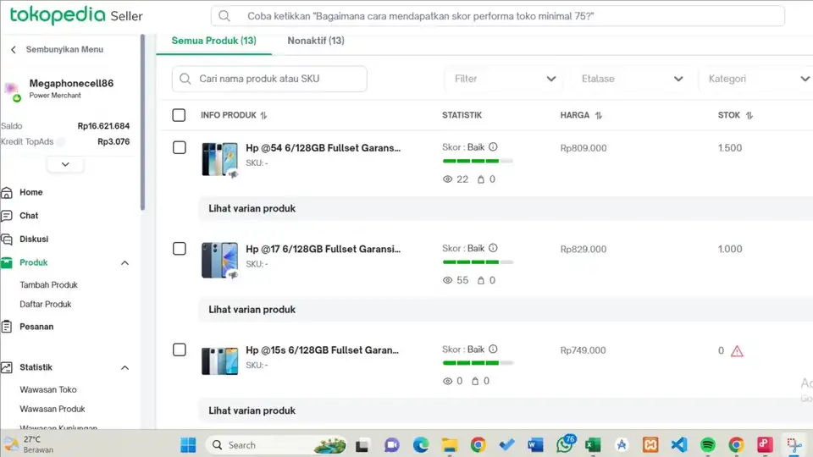Image resolution: width=813 pixels, height=457 pixels.
Task: Tick checkbox for Hp @15s 6/128GB product
Action: tap(180, 350)
